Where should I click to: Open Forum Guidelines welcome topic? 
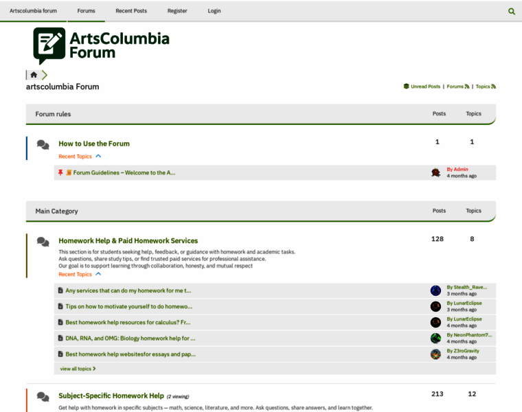[124, 172]
